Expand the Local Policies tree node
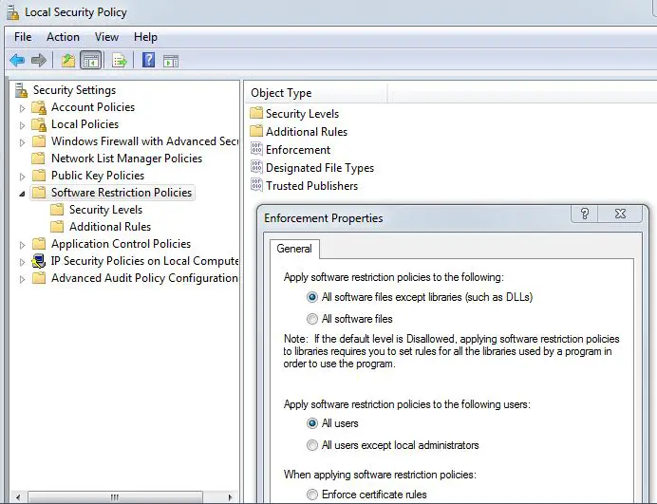657x504 pixels. 22,125
